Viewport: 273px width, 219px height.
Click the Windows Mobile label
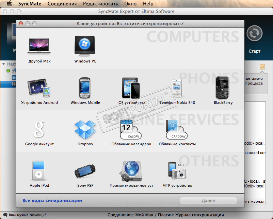point(85,103)
